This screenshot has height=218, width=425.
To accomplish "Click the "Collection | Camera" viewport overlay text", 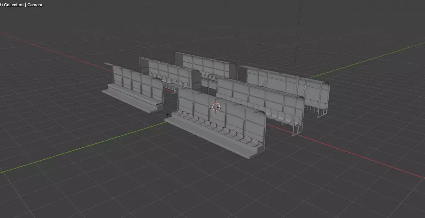I will point(23,5).
